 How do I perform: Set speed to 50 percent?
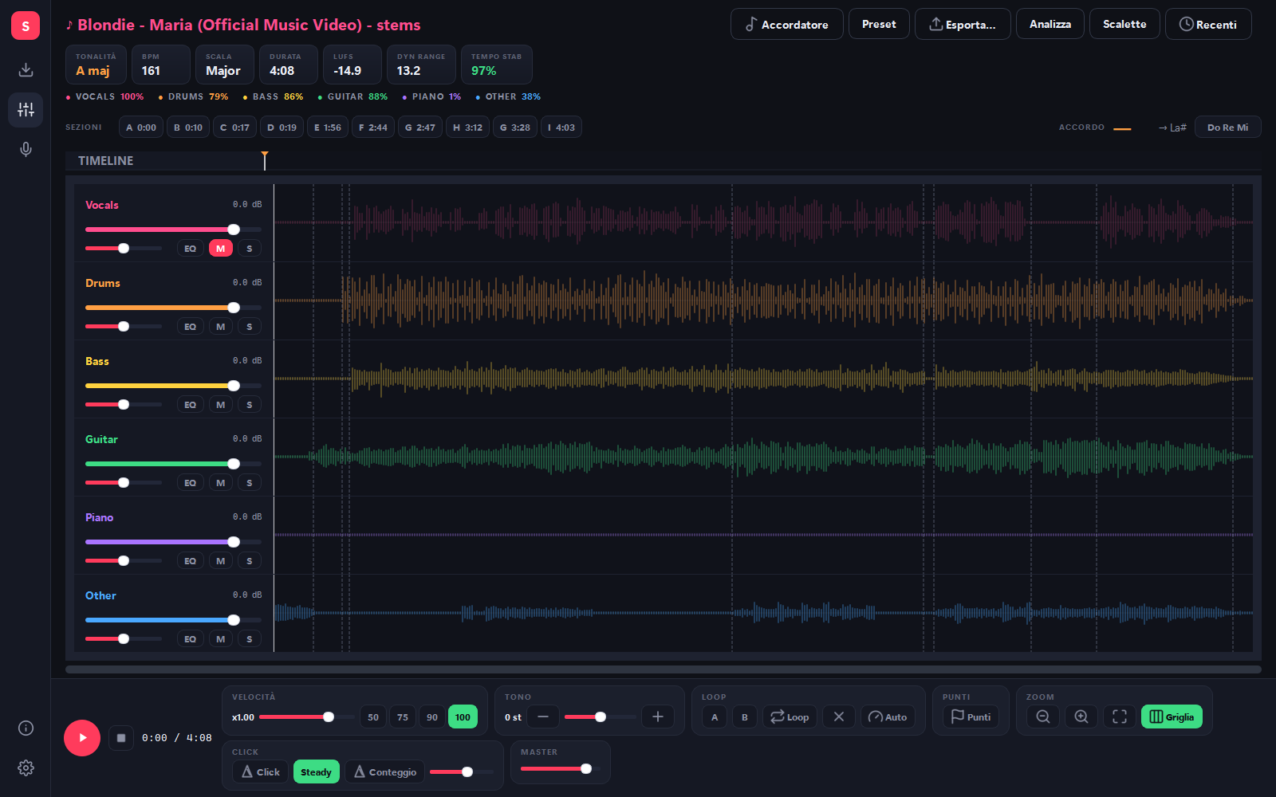point(373,717)
